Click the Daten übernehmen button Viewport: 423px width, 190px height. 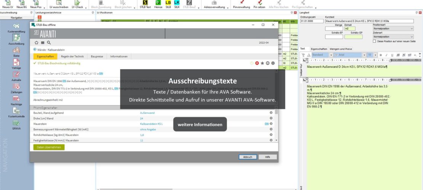pos(49,147)
